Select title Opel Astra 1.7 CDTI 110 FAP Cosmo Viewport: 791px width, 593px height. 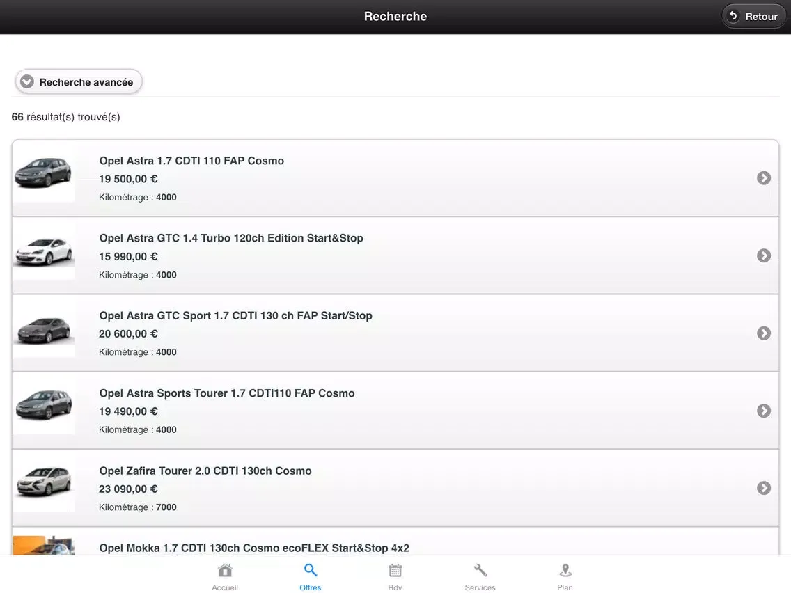(191, 161)
